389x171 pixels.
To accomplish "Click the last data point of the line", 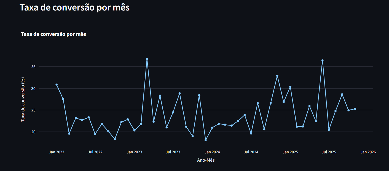I will tap(355, 109).
